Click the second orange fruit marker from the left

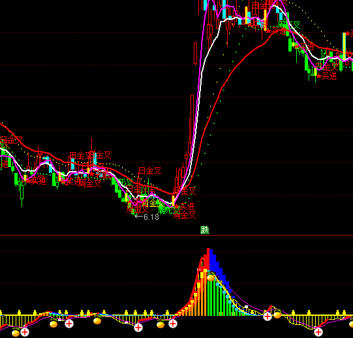click(x=54, y=323)
